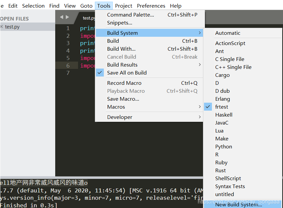Select Syntax Tests build system
This screenshot has height=208, width=283.
pyautogui.click(x=243, y=186)
